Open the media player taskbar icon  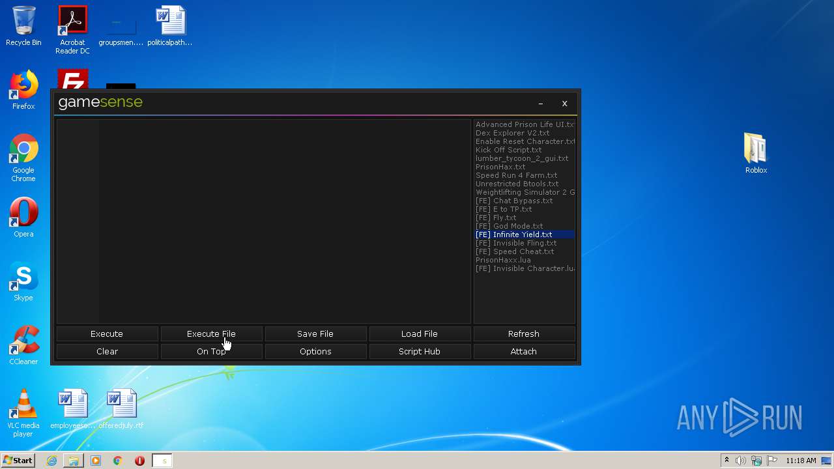click(x=96, y=461)
